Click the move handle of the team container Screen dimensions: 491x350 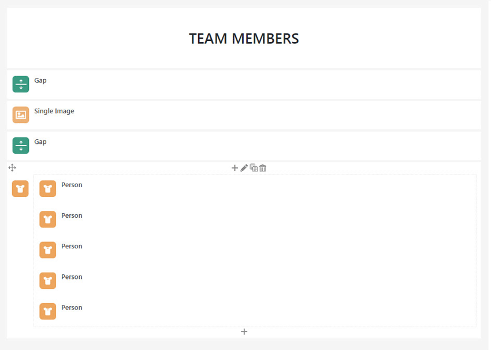tap(12, 167)
